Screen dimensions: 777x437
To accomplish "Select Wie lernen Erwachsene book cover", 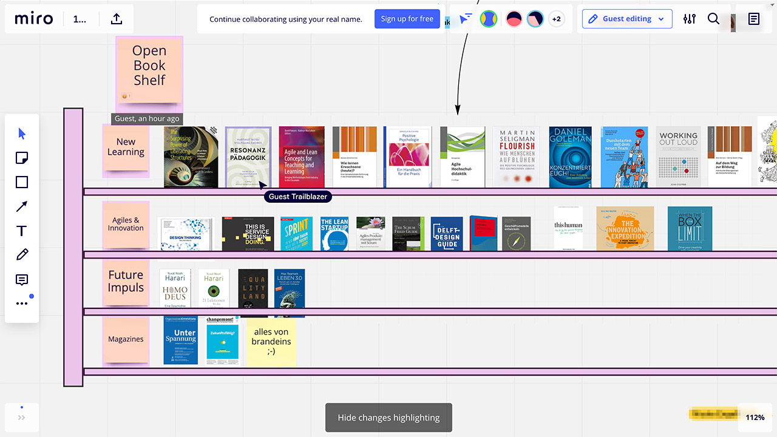I will 355,157.
